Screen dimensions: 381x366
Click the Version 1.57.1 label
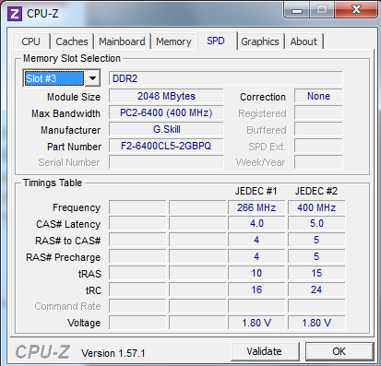click(113, 353)
